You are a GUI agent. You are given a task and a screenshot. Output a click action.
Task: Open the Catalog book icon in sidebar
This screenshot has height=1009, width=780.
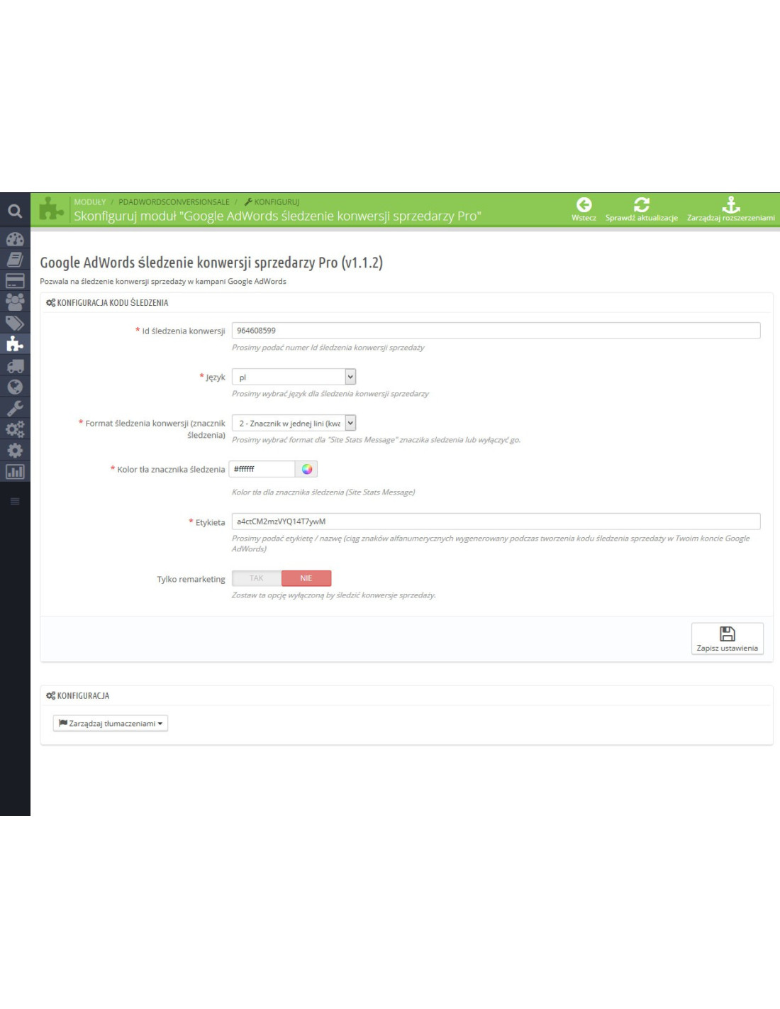coord(15,260)
